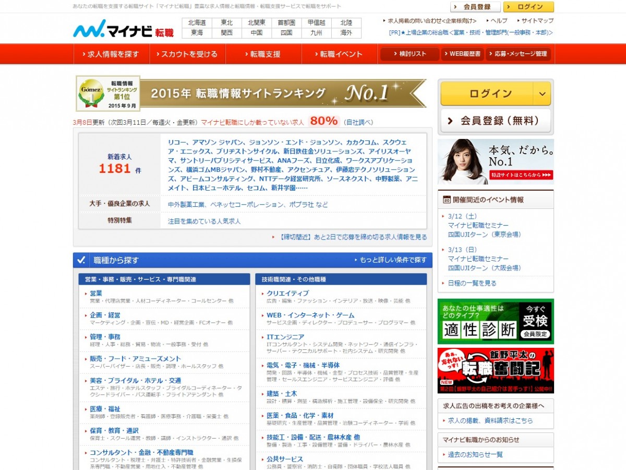This screenshot has height=470, width=626.
Task: Click the Gomez ranking first-place badge
Action: (x=108, y=93)
